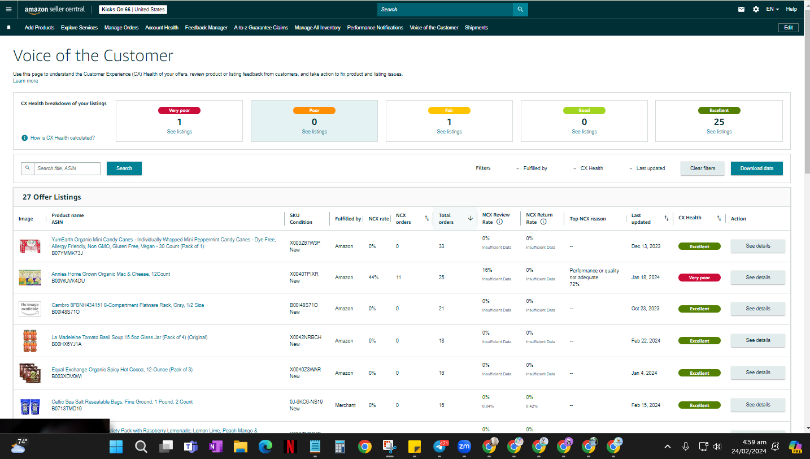This screenshot has width=810, height=459.
Task: Open YumEarth Organic Mini Candy Canes product link
Action: 164,243
